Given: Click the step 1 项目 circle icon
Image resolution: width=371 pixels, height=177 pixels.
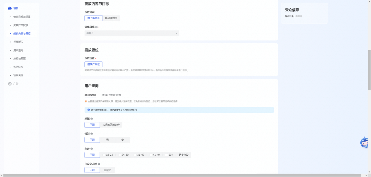Looking at the screenshot, I should pyautogui.click(x=10, y=9).
